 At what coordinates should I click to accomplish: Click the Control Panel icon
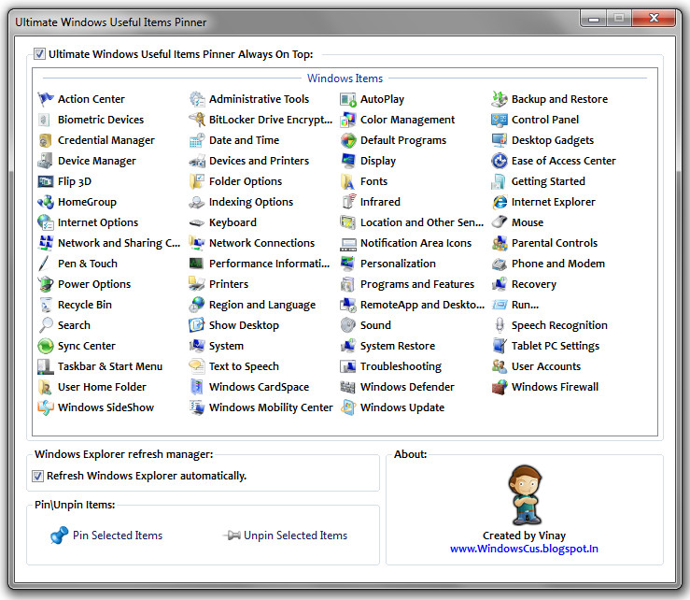click(500, 120)
